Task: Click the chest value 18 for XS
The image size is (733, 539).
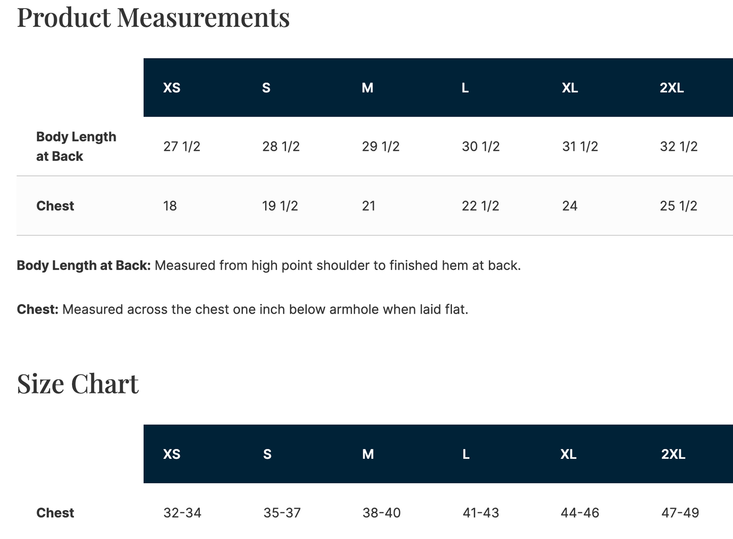Action: pyautogui.click(x=170, y=206)
